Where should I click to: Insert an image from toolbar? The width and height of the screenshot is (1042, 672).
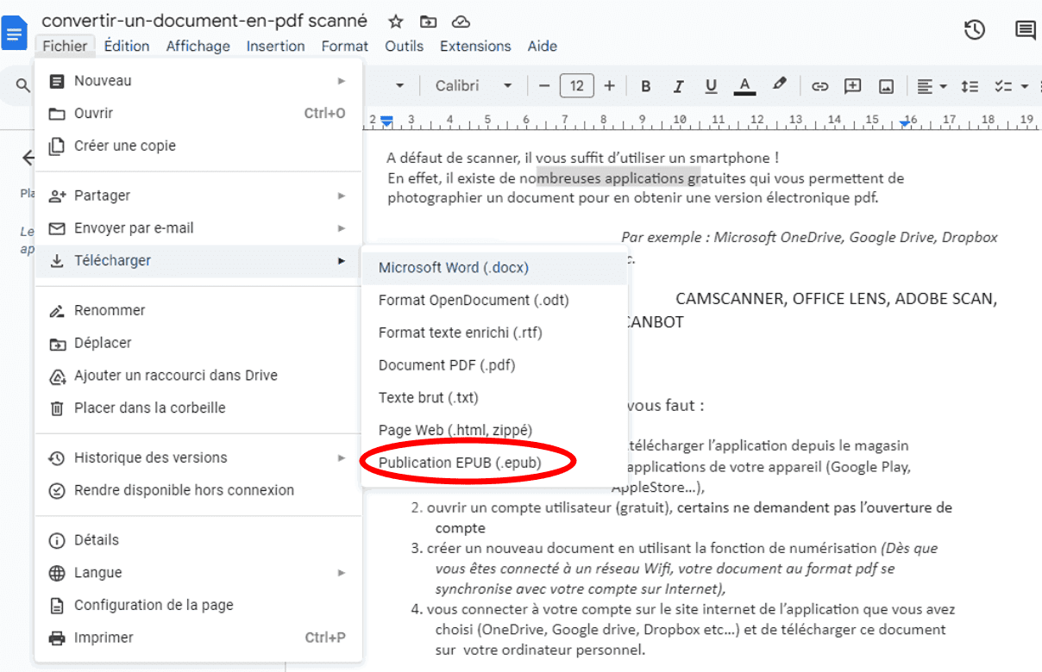pyautogui.click(x=886, y=86)
